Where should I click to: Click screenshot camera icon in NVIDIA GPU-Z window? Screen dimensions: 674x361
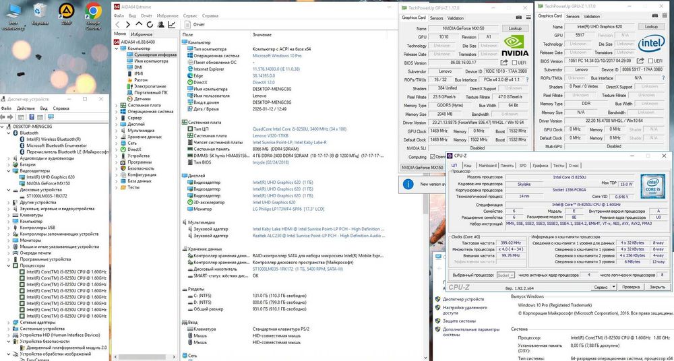click(519, 18)
